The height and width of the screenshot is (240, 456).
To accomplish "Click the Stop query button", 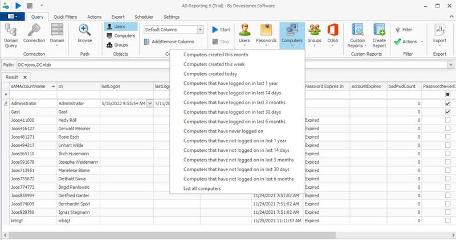I will click(x=221, y=42).
